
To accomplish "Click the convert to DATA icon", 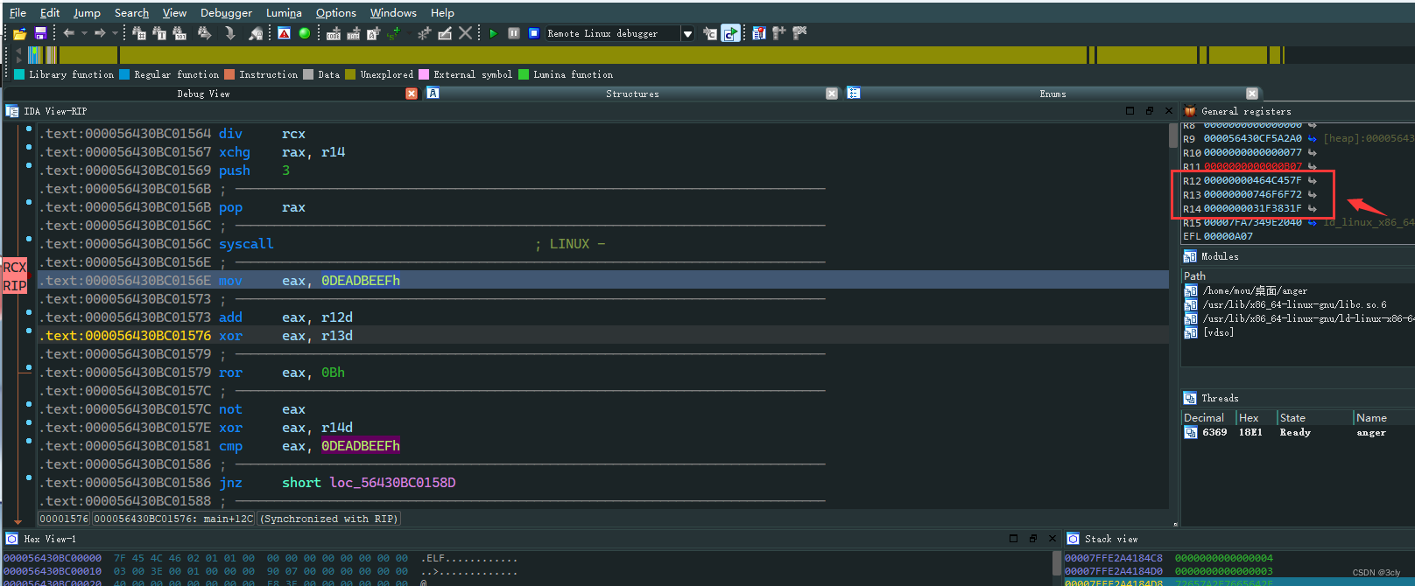I will point(354,33).
